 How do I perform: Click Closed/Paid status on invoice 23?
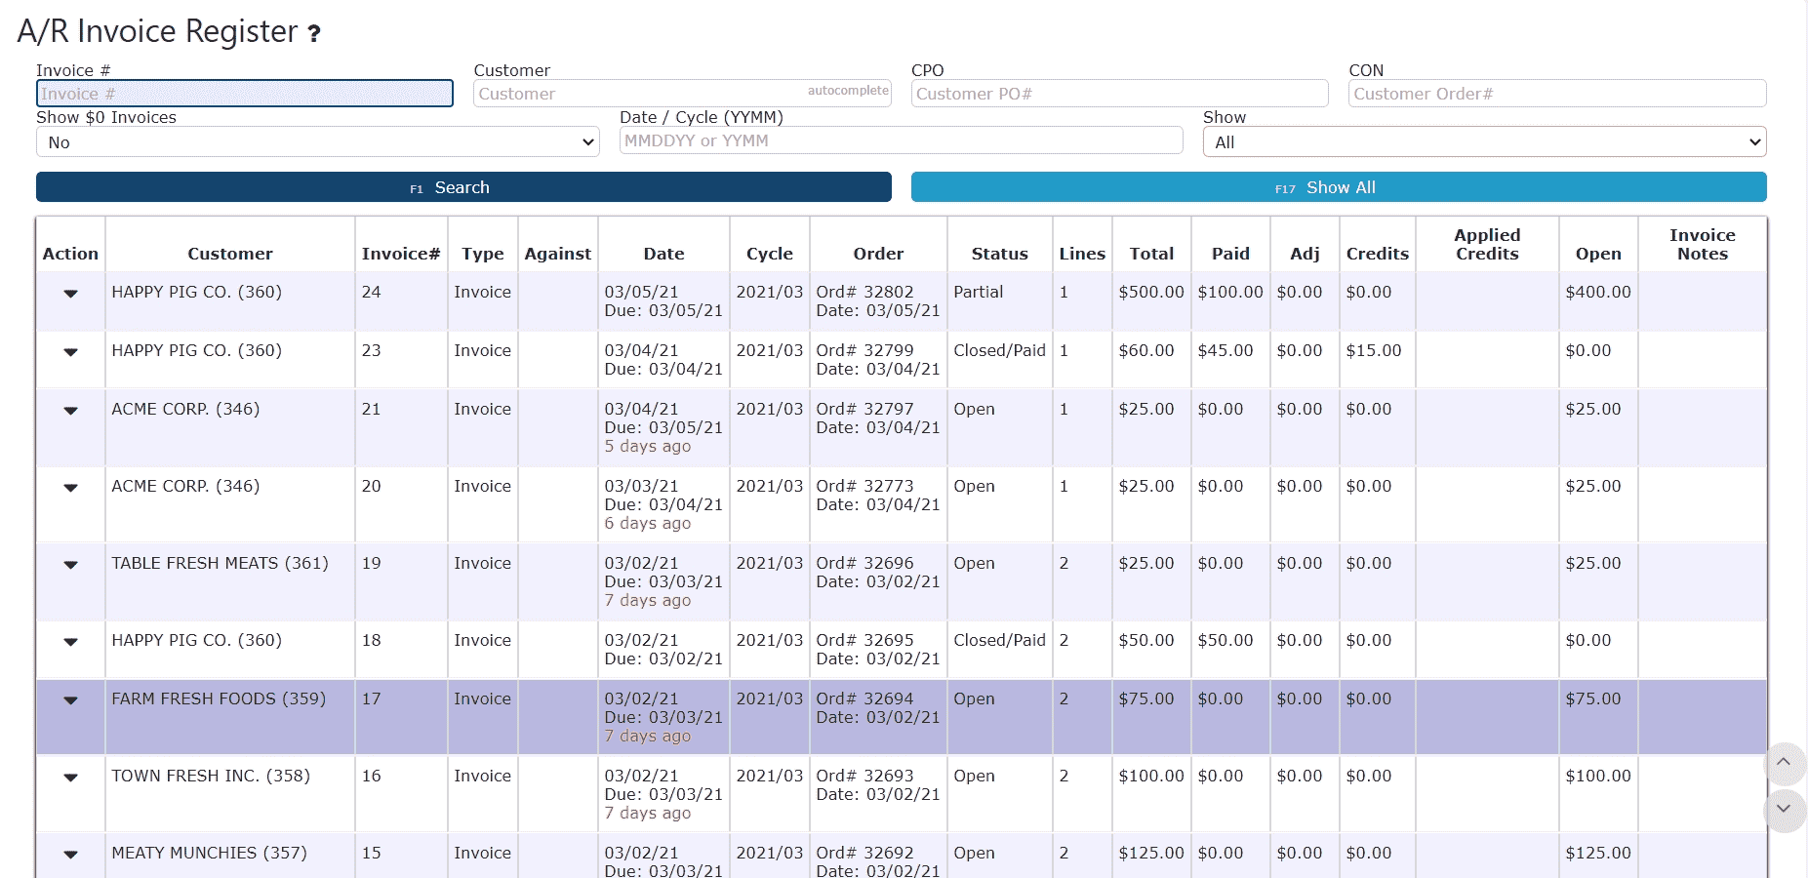point(999,350)
